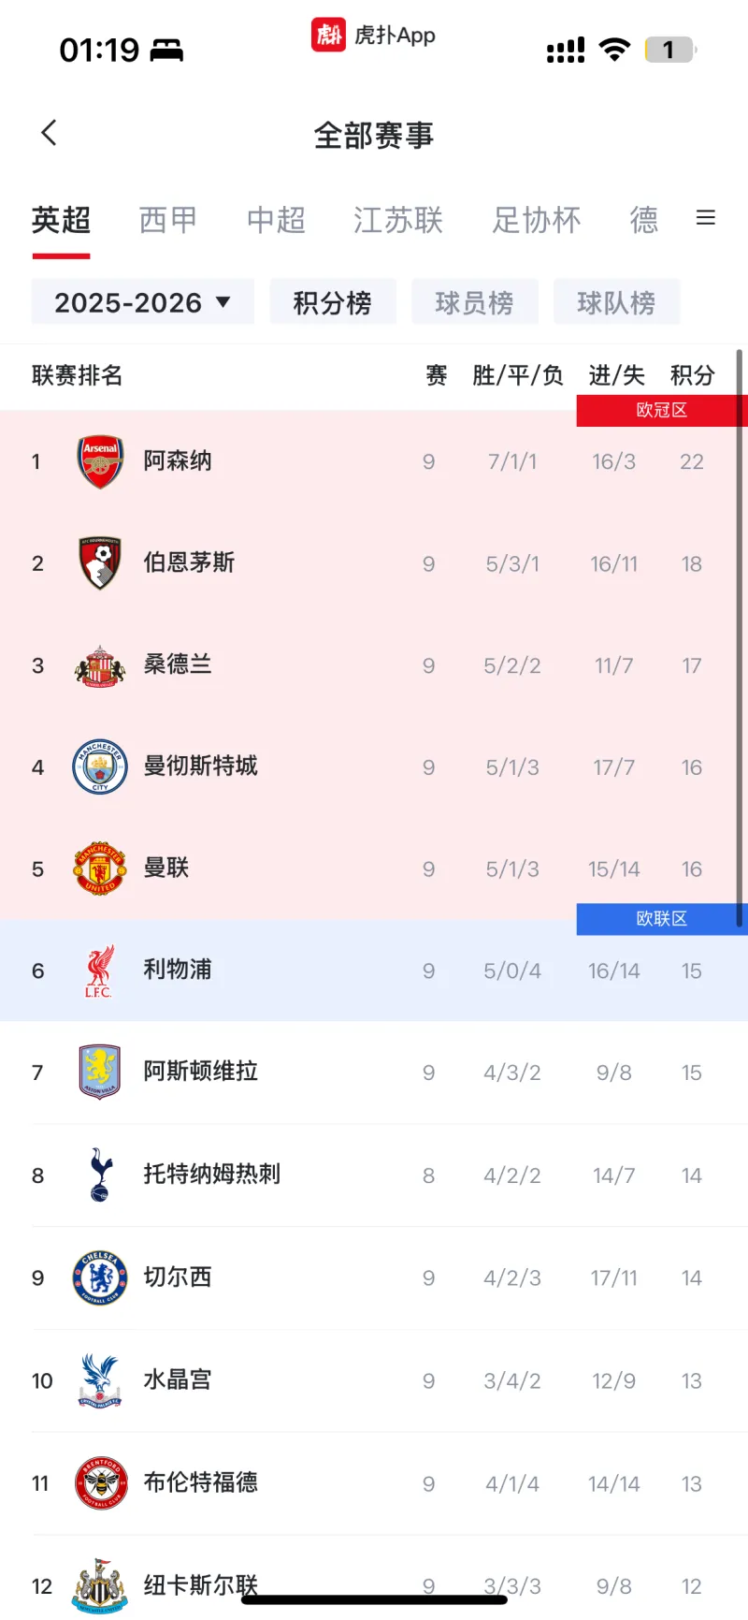Tap the Crystal Palace crest

tap(100, 1380)
